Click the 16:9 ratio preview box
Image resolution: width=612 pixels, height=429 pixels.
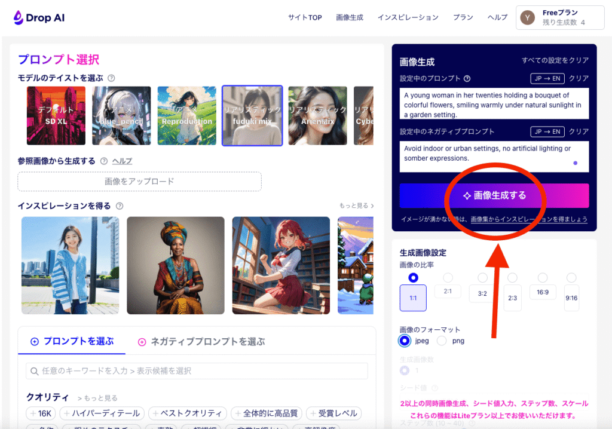[x=543, y=292]
